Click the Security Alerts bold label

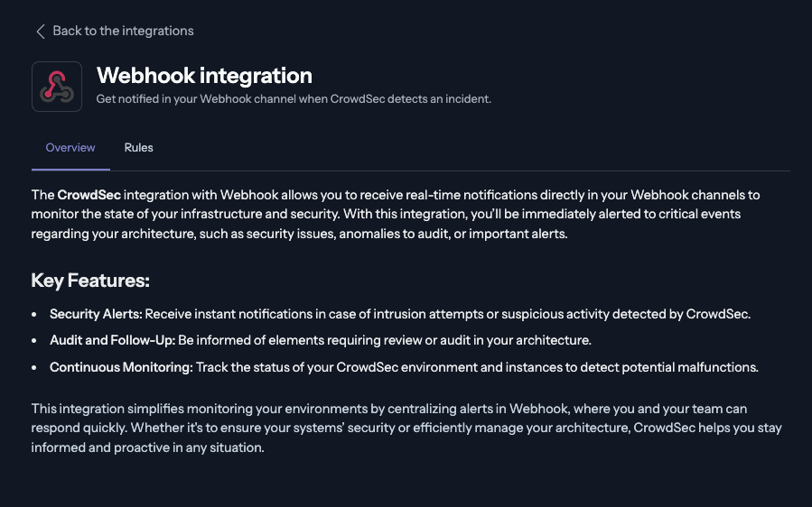coord(96,314)
